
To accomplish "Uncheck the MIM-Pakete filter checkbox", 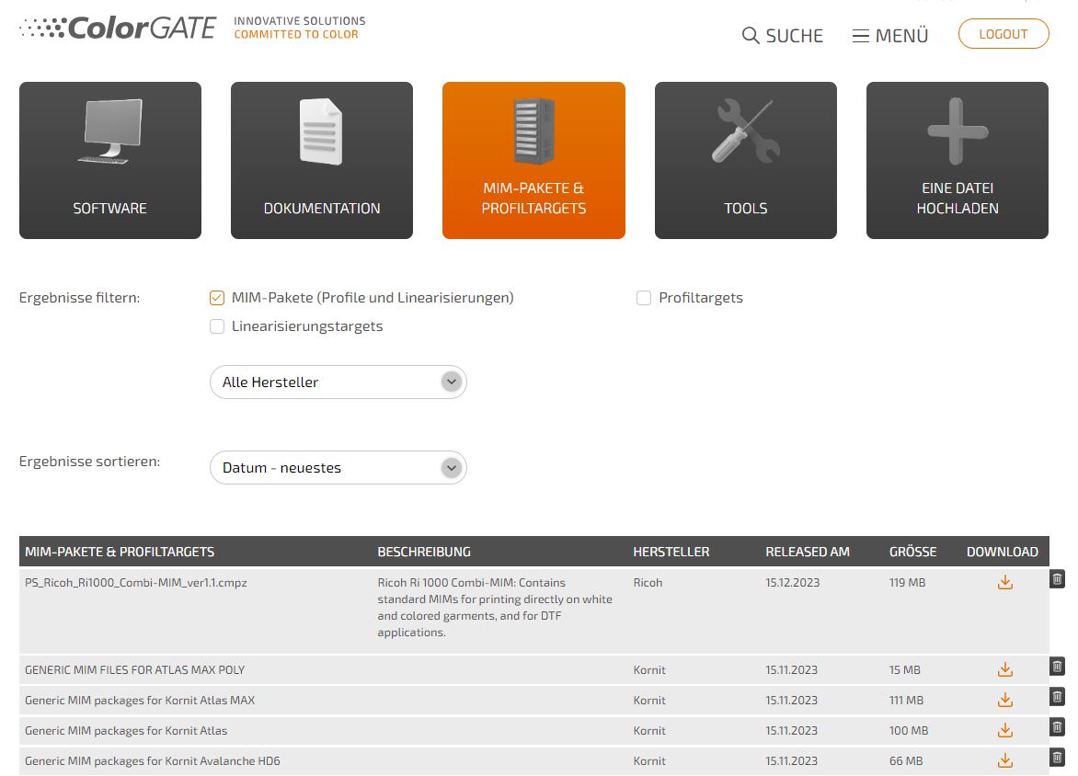I will click(217, 298).
